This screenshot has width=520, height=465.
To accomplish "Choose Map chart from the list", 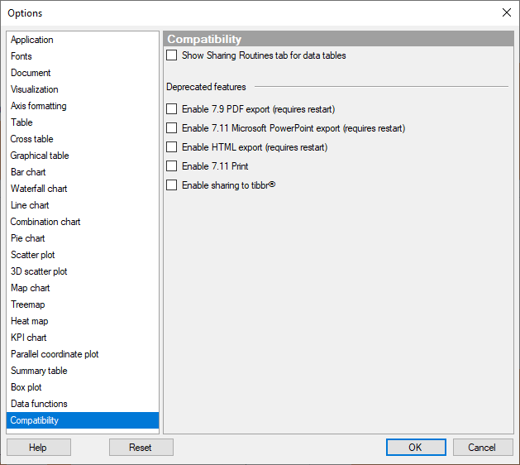I will [31, 288].
